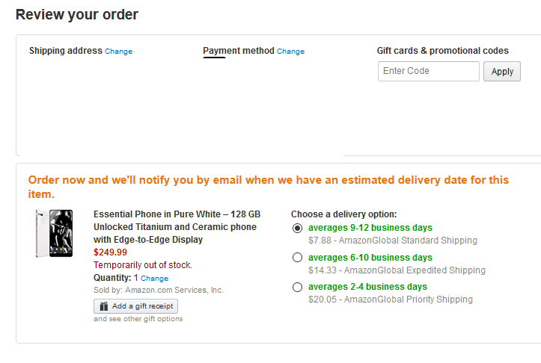Viewport: 541px width, 363px height.
Task: Click Change link next to Payment method
Action: tap(291, 52)
